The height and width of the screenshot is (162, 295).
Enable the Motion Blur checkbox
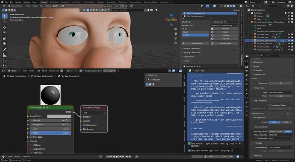(x=254, y=75)
